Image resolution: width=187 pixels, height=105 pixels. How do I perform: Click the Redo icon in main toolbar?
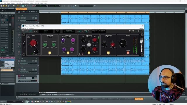coord(68,6)
